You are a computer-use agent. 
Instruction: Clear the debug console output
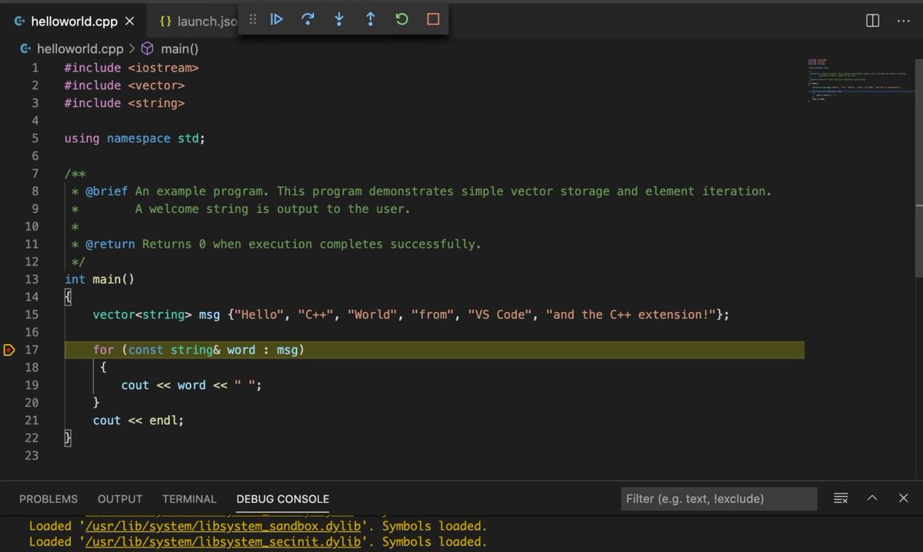[x=841, y=499]
